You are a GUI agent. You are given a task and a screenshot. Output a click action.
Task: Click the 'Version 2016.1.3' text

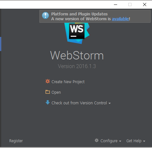pos(77,66)
